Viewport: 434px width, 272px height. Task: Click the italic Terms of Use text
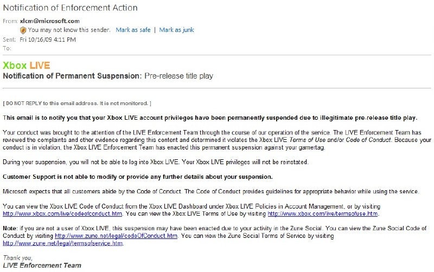307,140
